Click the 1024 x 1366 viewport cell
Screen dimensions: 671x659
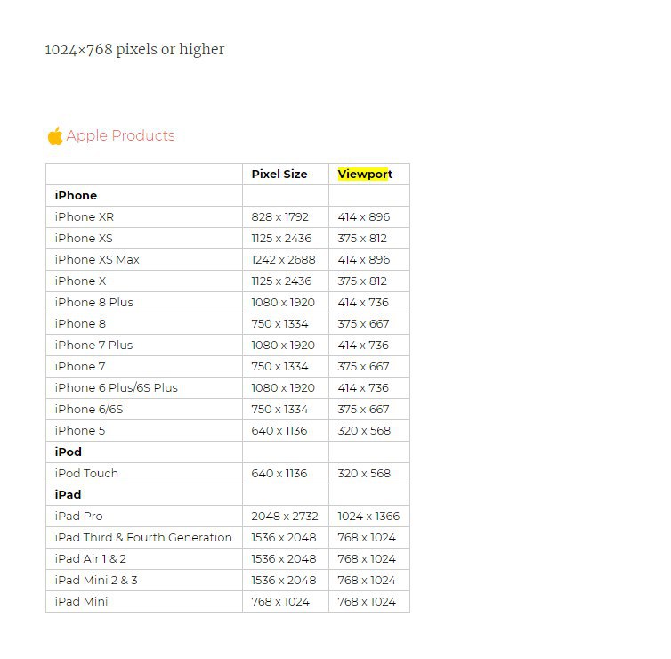point(368,517)
